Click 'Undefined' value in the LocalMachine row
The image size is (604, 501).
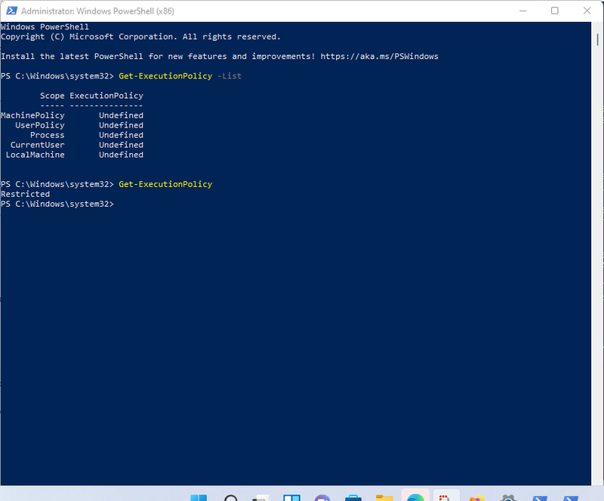121,155
